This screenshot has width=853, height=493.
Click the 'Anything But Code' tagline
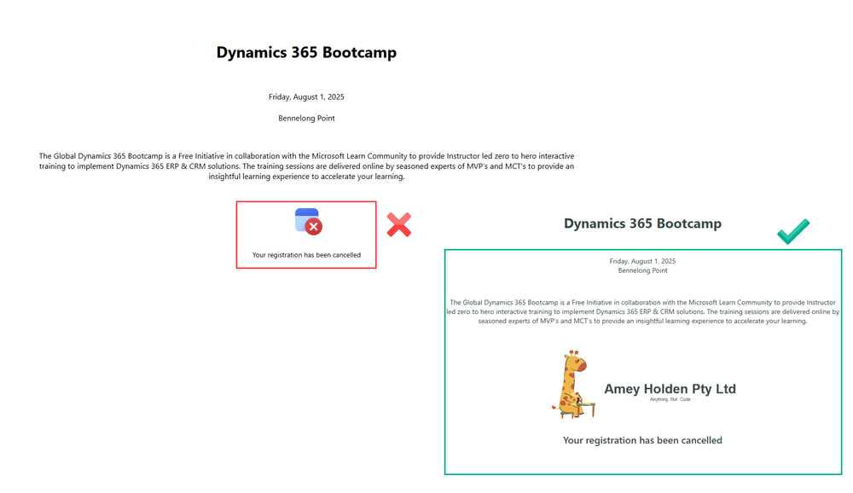[670, 399]
